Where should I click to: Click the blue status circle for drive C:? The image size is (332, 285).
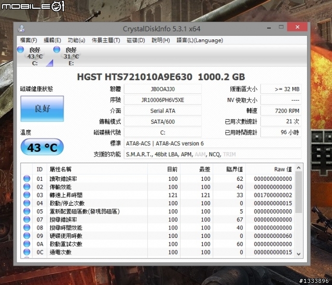[x=21, y=49]
